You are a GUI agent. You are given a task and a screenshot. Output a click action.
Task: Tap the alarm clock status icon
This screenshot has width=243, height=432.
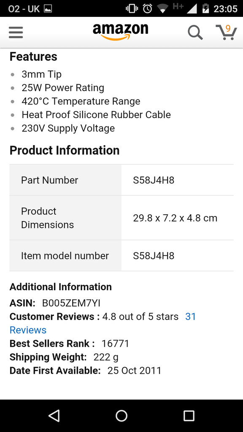click(147, 9)
